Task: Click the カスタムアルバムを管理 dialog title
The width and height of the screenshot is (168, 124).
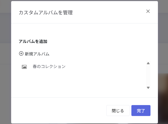Action: [46, 13]
